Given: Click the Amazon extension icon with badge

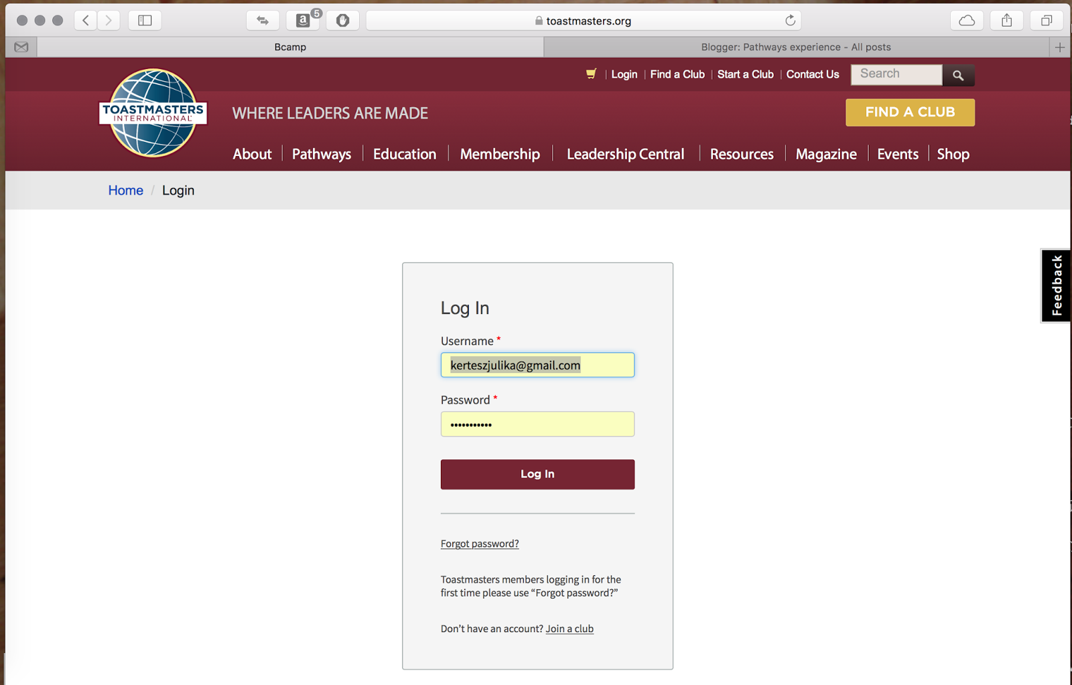Looking at the screenshot, I should click(x=303, y=20).
